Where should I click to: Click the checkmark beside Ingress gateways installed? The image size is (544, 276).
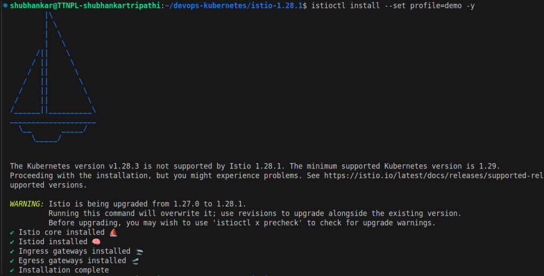[12, 252]
